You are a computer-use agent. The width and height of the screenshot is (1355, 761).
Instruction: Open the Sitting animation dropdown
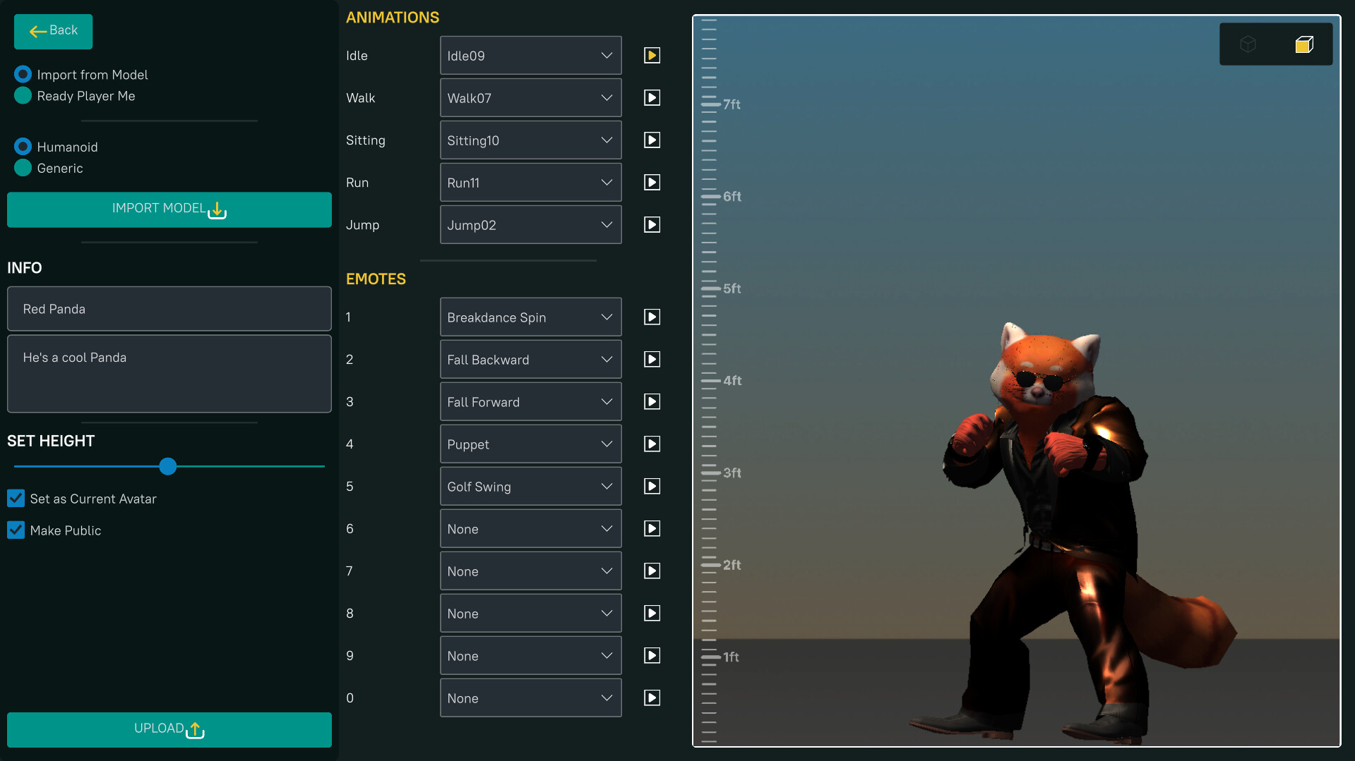coord(530,140)
